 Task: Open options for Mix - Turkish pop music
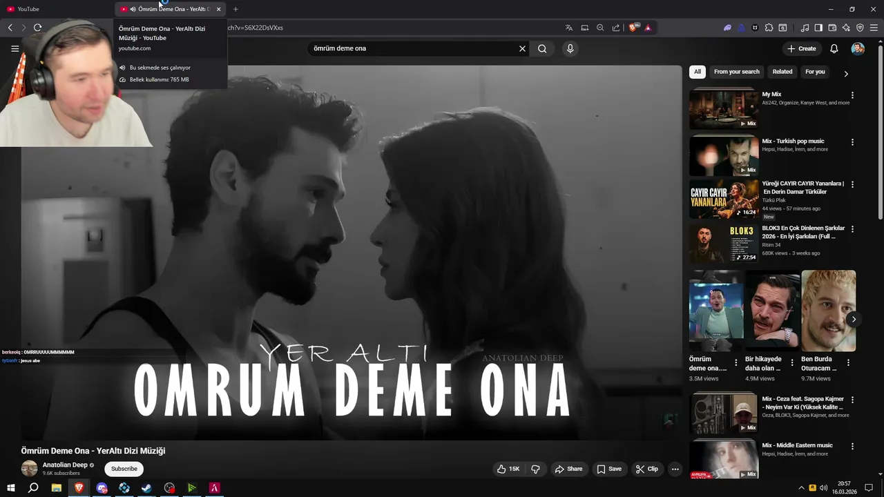click(x=852, y=142)
